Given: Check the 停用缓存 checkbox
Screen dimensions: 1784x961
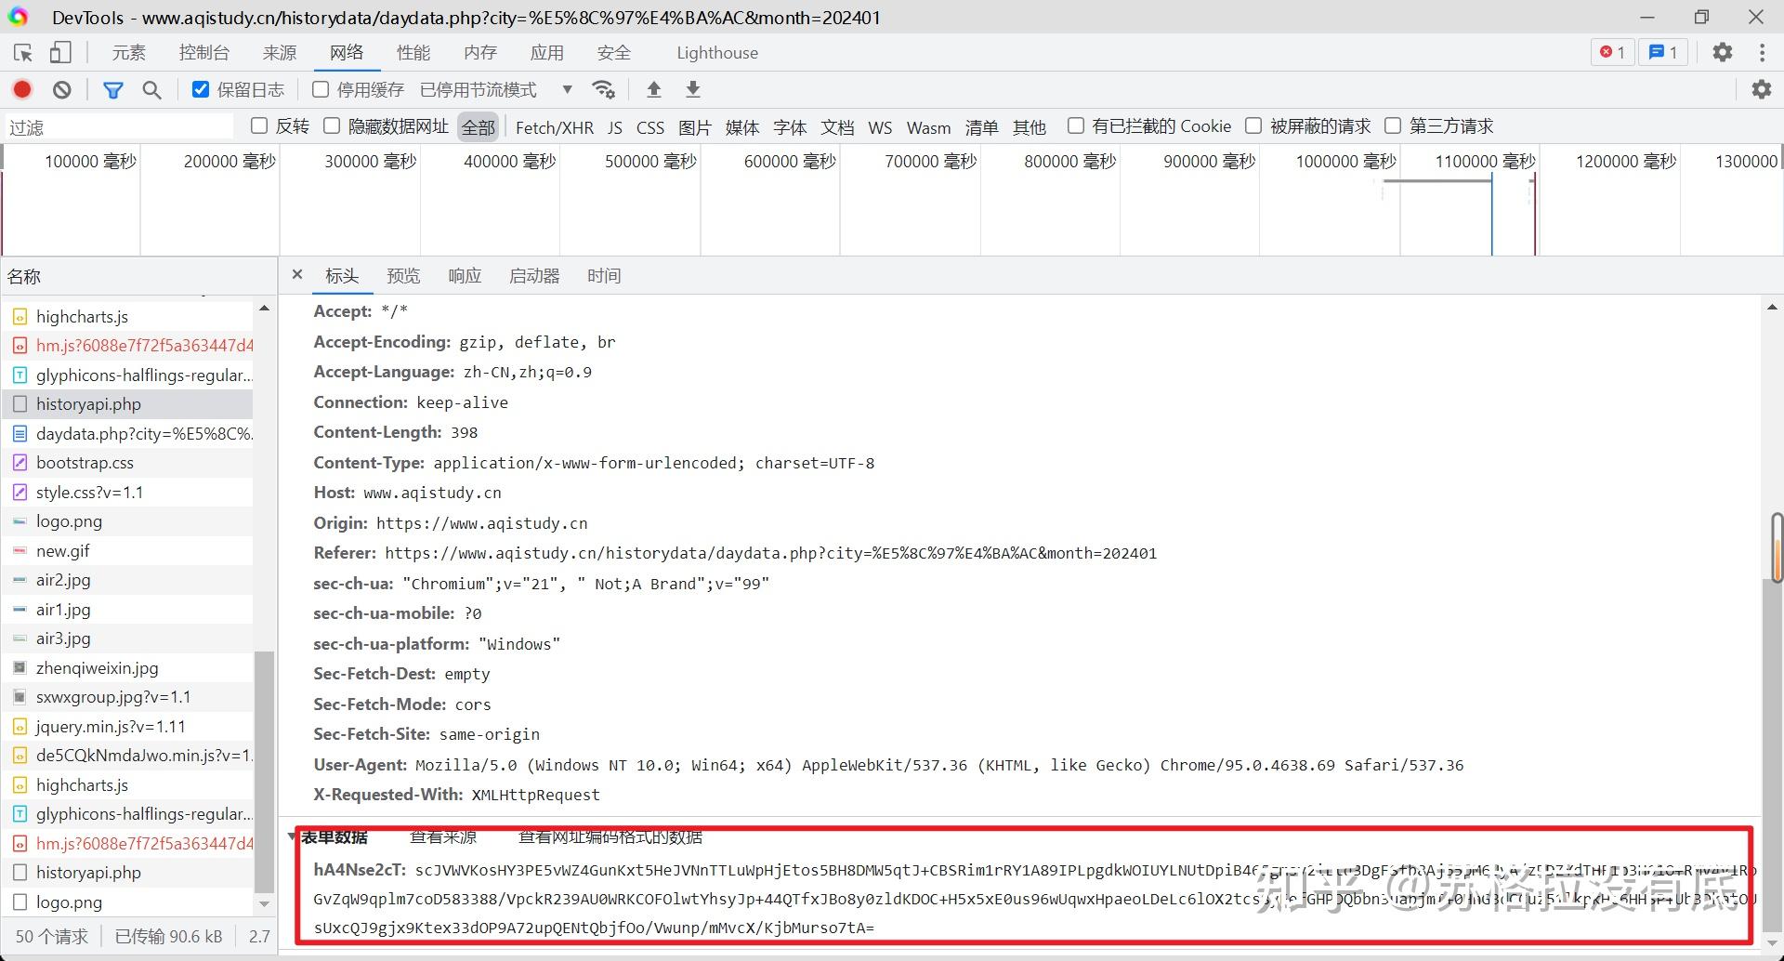Looking at the screenshot, I should tap(320, 89).
